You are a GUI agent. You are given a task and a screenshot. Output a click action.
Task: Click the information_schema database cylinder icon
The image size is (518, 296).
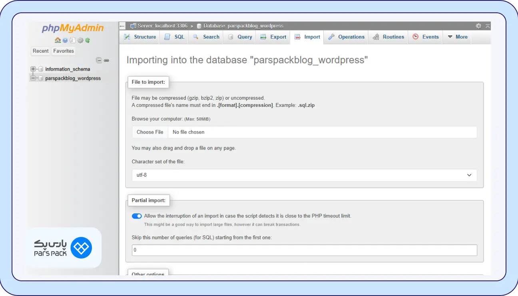pos(41,69)
